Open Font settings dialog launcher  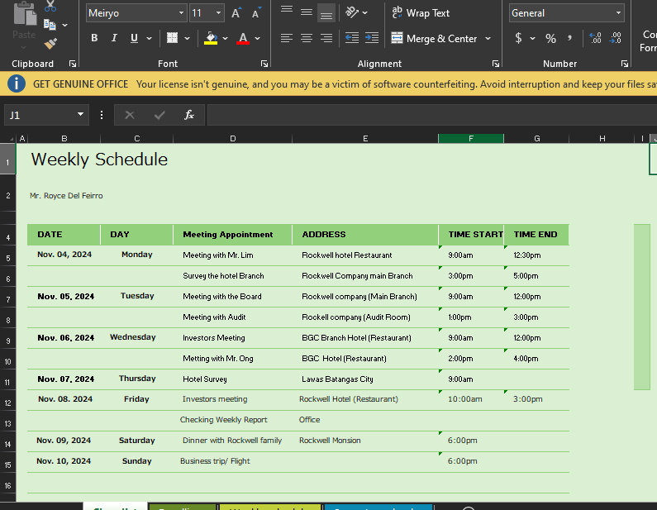tap(264, 64)
